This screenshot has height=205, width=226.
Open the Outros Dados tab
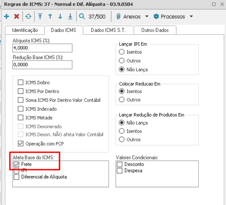155,30
